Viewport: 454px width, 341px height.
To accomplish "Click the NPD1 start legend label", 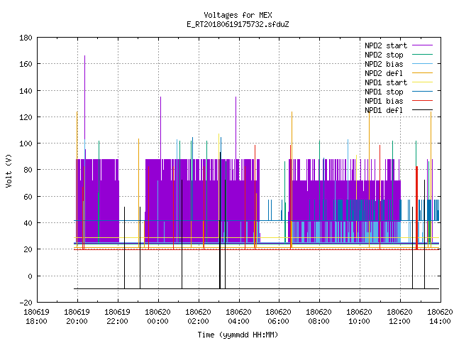I will coord(386,82).
